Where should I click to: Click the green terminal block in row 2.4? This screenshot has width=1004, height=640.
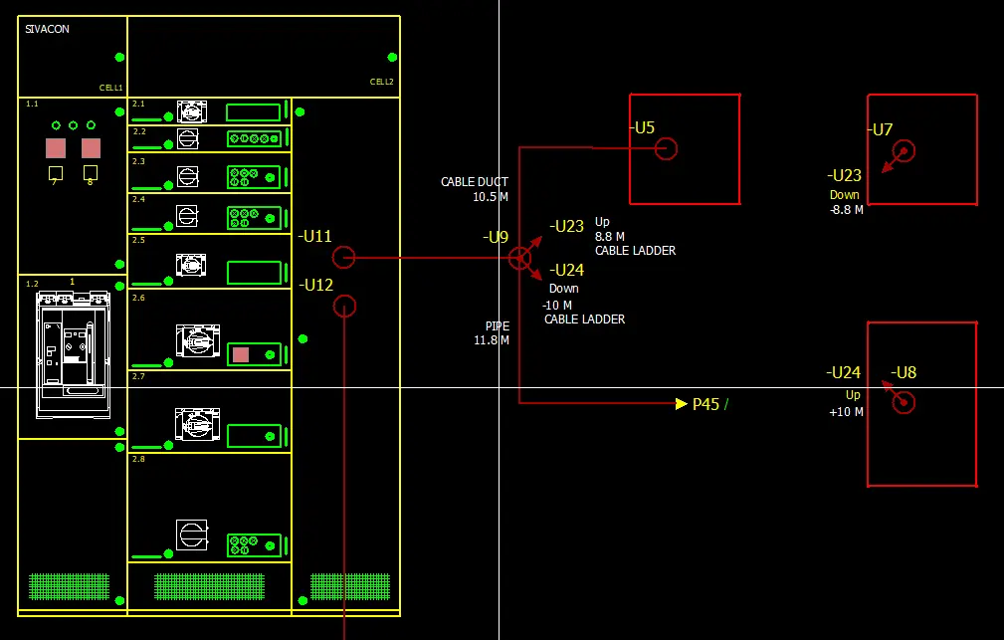pyautogui.click(x=254, y=218)
